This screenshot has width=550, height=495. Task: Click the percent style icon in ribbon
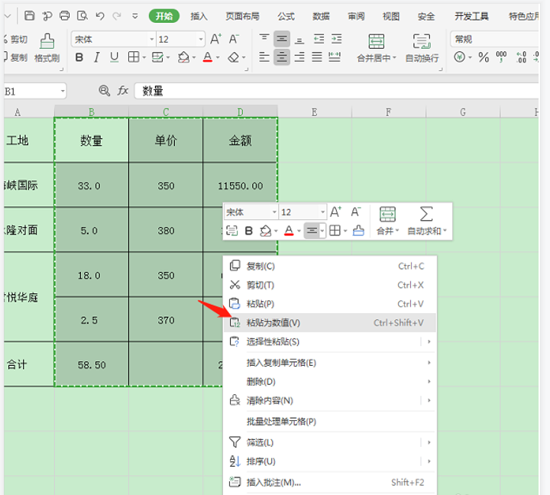[x=482, y=57]
